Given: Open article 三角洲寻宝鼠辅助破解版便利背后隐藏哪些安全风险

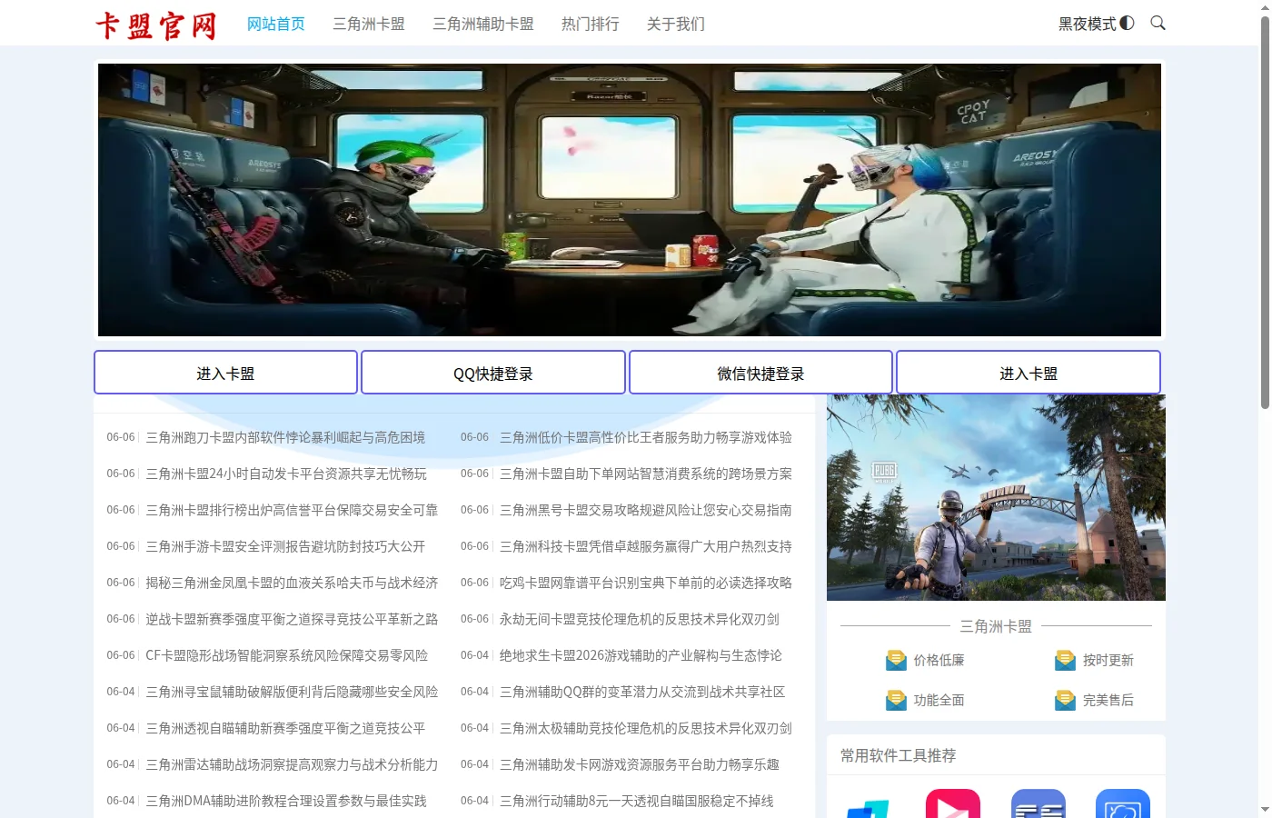Looking at the screenshot, I should [x=292, y=692].
